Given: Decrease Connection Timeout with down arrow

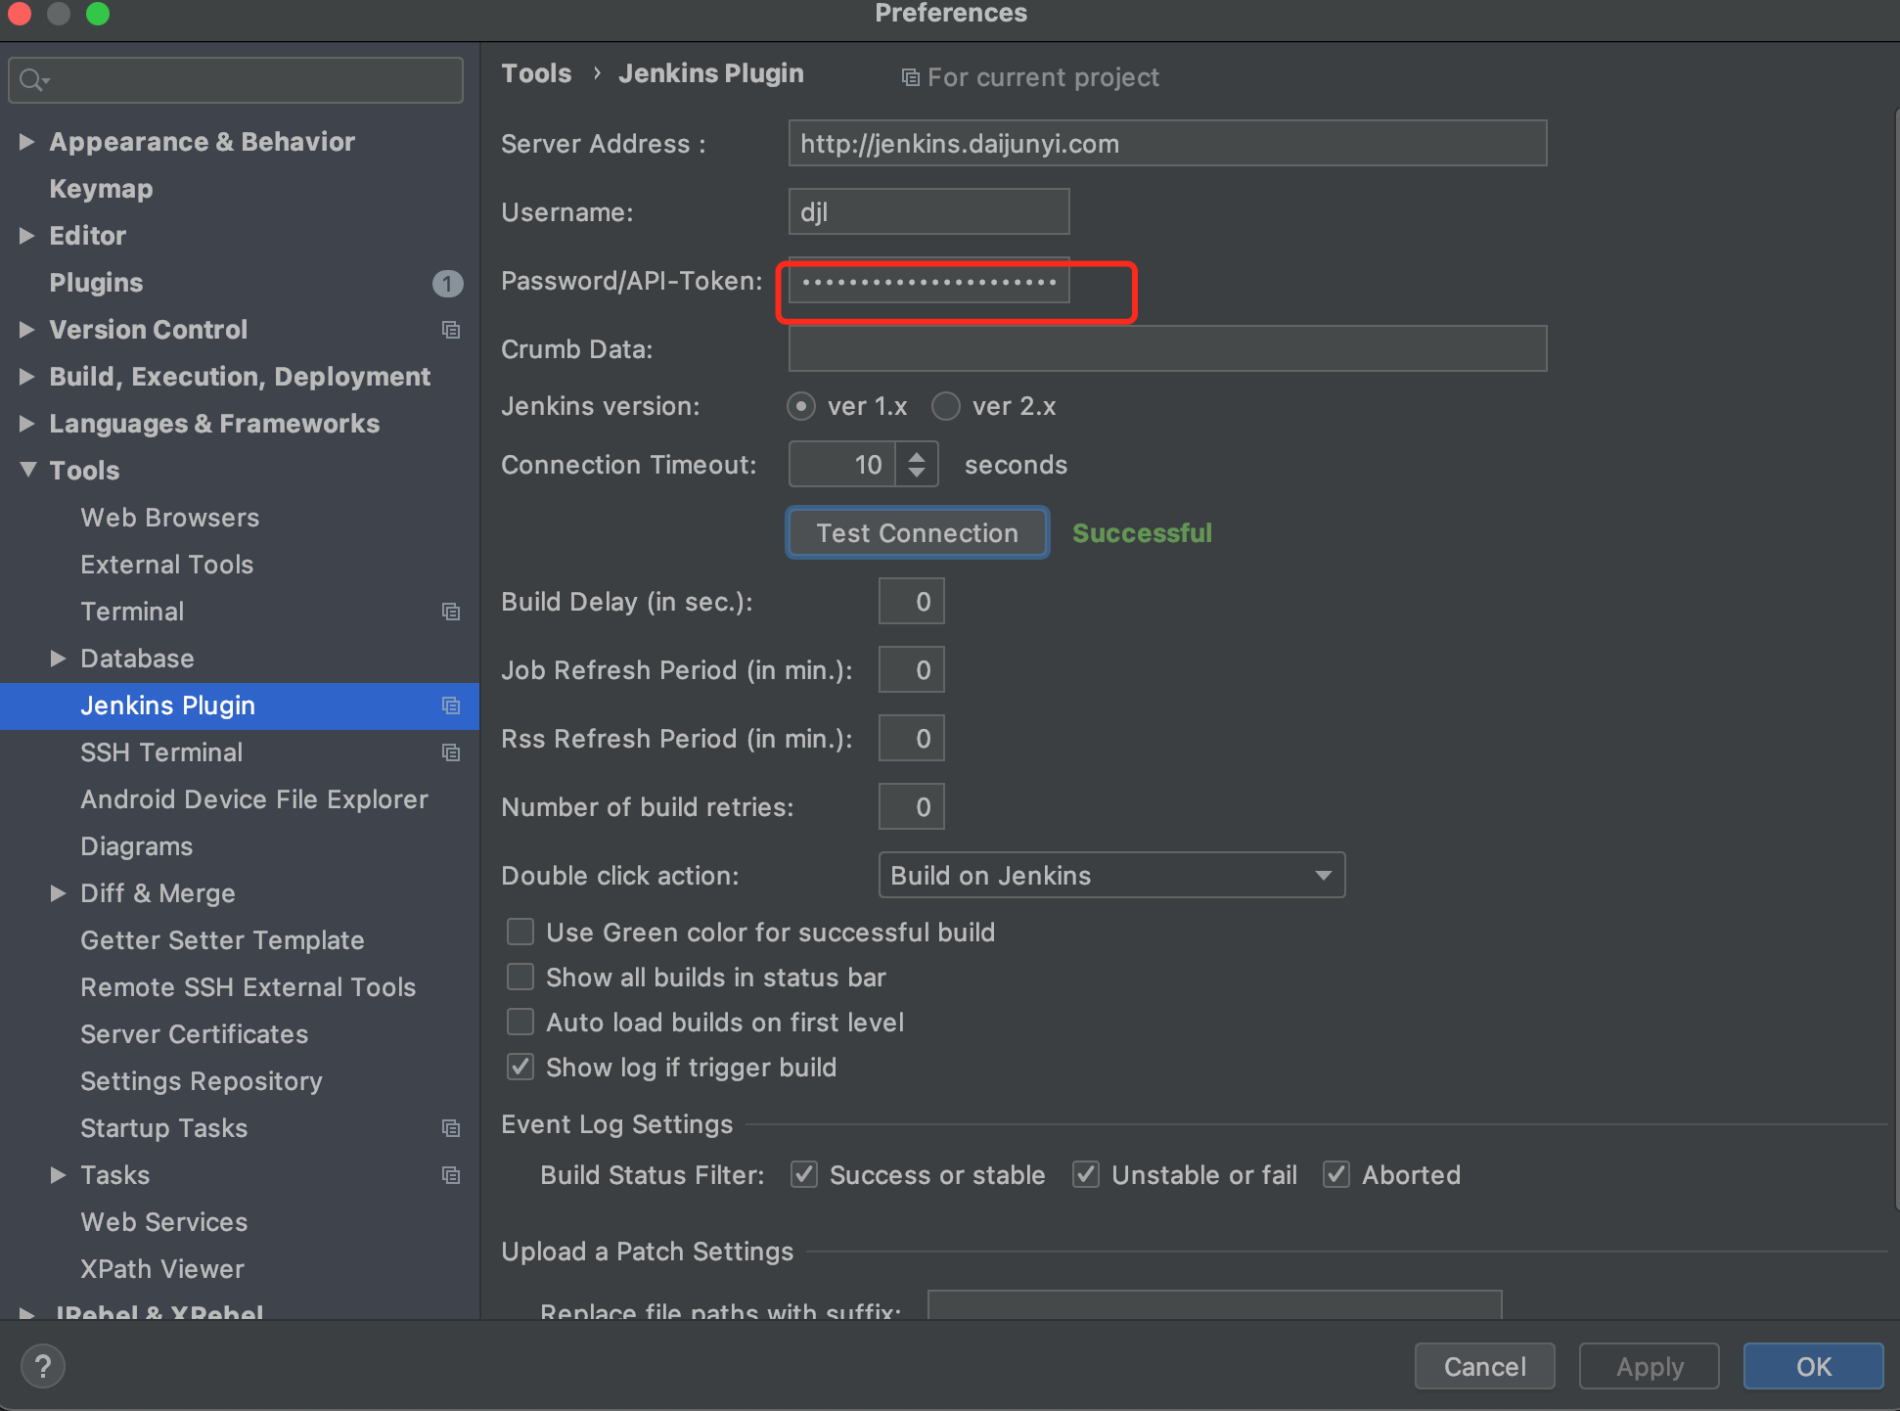Looking at the screenshot, I should 917,474.
